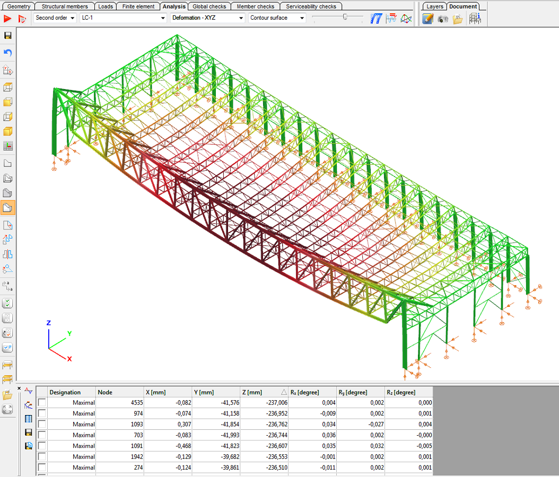559x477 pixels.
Task: Select checkbox next to node 1942
Action: tap(42, 457)
